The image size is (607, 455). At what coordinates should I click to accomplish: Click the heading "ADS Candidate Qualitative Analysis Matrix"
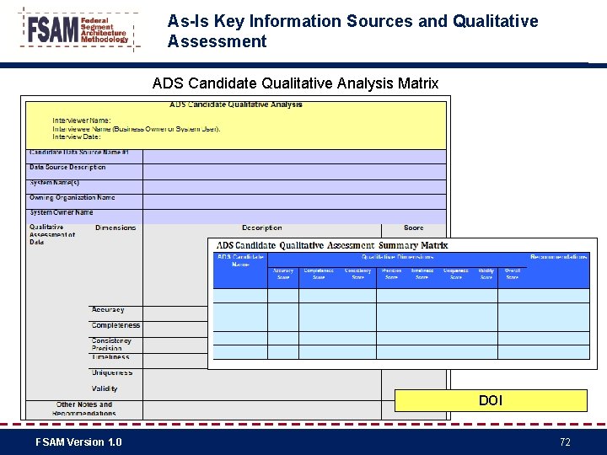point(295,83)
